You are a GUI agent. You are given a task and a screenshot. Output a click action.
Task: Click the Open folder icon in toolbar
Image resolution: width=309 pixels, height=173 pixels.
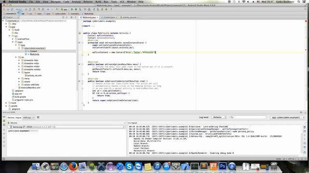point(4,9)
